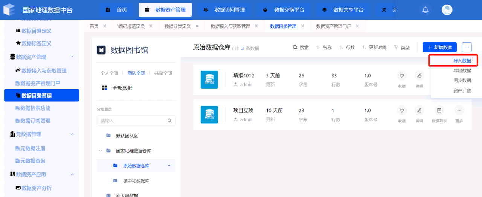This screenshot has width=482, height=197.
Task: Select 导入数据 from the dropdown menu
Action: pos(462,60)
